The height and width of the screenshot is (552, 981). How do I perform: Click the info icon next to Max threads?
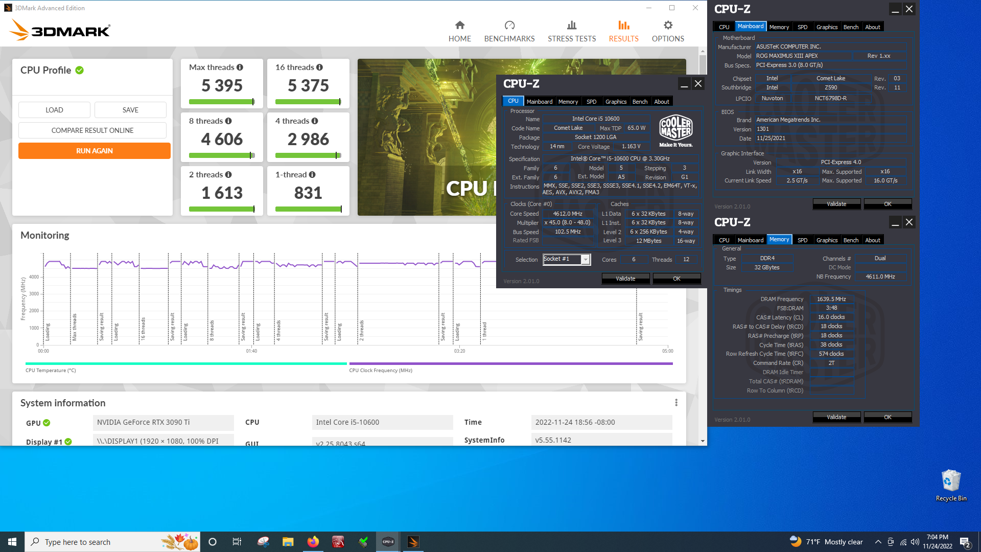tap(240, 67)
